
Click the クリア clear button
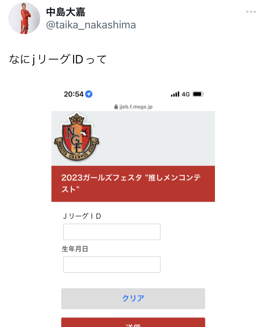(133, 298)
